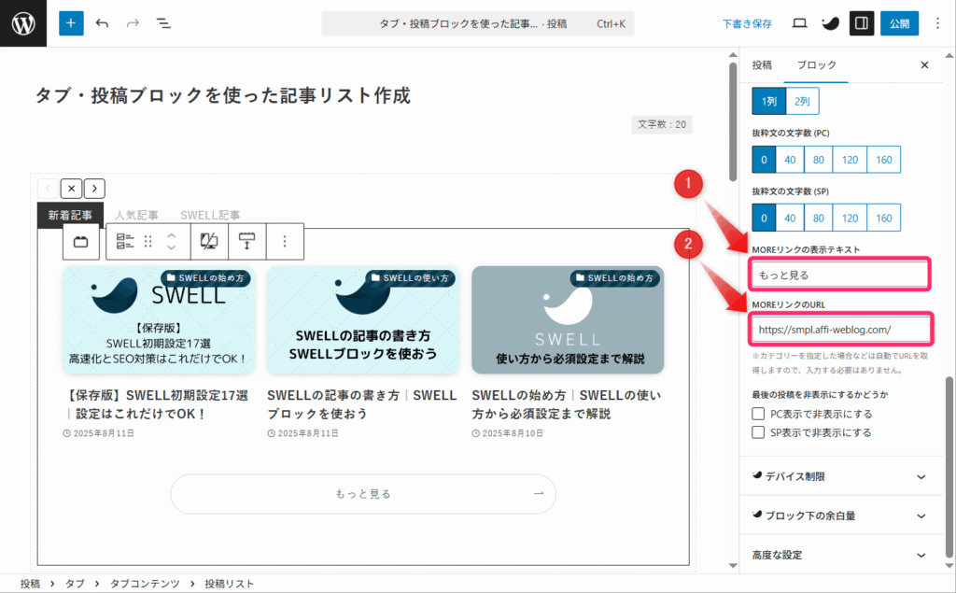Screen dimensions: 956x593
Task: Open the document overview list icon
Action: click(163, 23)
